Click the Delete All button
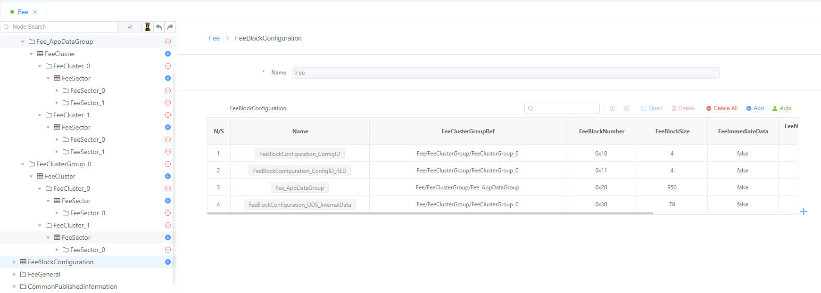 722,108
